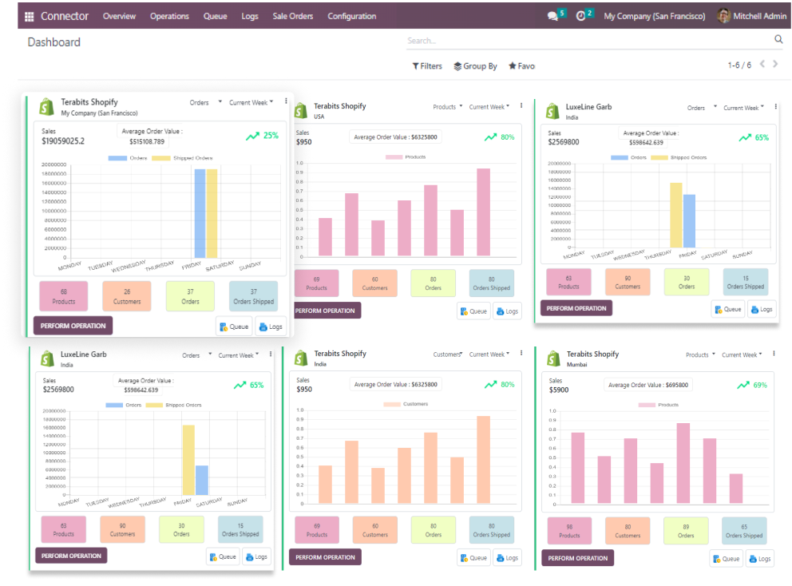
Task: Click Mitchell Admin's avatar picture
Action: pyautogui.click(x=724, y=16)
